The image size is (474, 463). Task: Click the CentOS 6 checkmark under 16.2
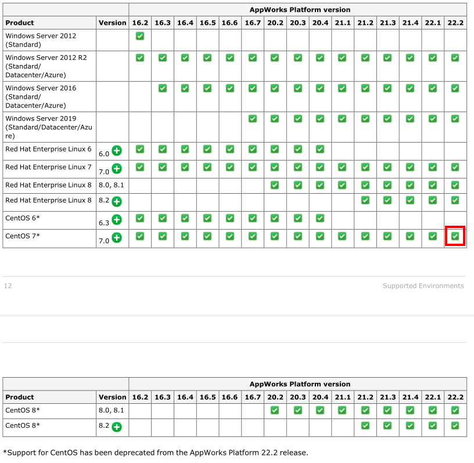tap(140, 218)
